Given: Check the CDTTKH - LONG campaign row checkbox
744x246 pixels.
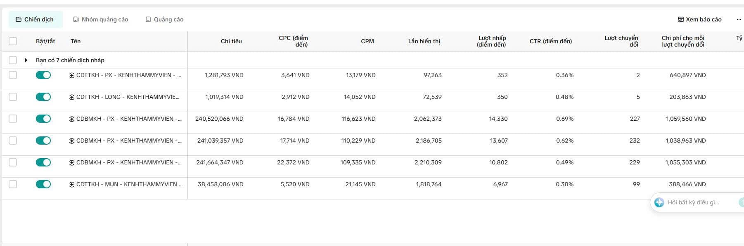Looking at the screenshot, I should click(13, 97).
